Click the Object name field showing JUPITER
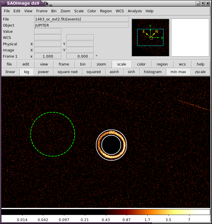The width and height of the screenshot is (212, 224). click(82, 25)
